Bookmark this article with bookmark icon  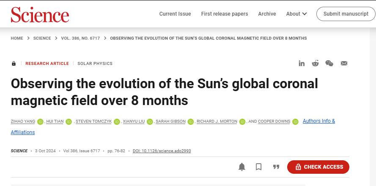(x=258, y=167)
